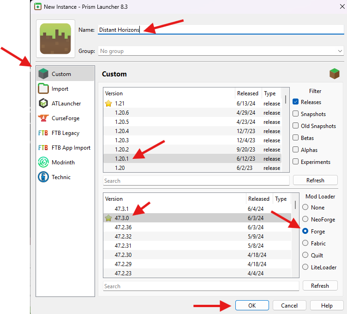This screenshot has height=314, width=347.
Task: Select the Fabric mod loader
Action: click(305, 243)
